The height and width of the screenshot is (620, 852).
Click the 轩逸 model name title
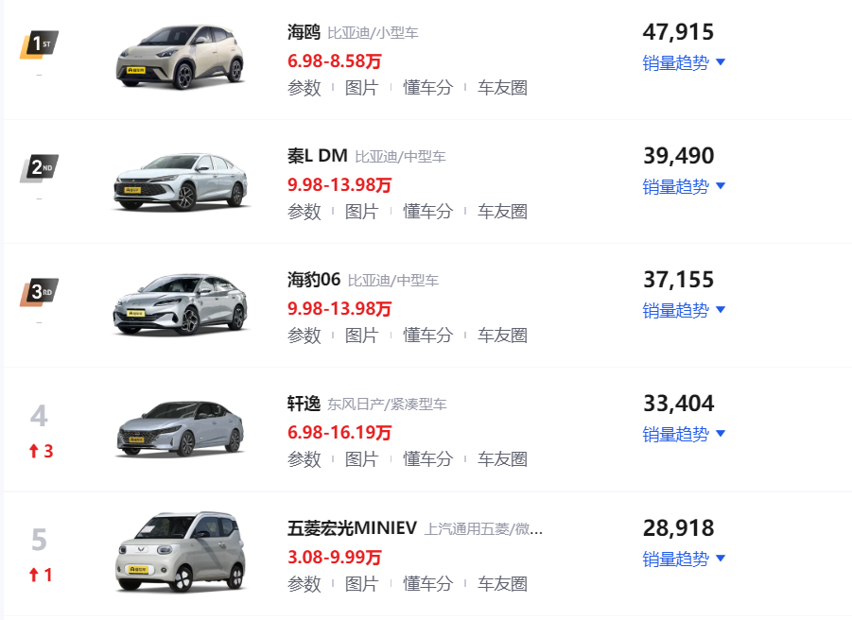coord(304,404)
